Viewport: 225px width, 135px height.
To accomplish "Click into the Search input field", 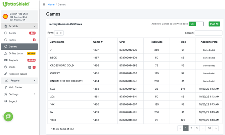I will [208, 33].
